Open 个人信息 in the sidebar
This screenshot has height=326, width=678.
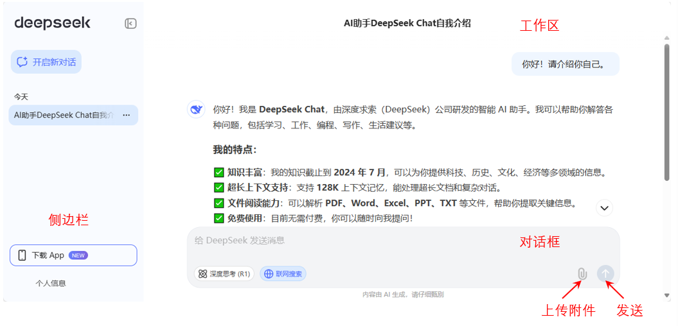click(x=51, y=283)
